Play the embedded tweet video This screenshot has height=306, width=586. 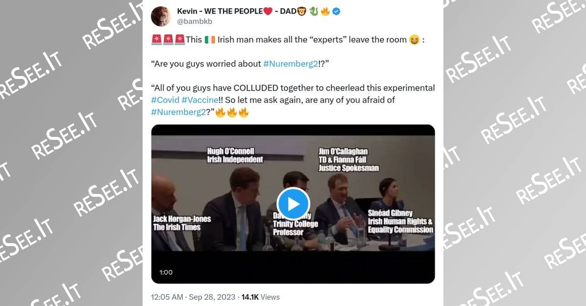click(x=293, y=204)
